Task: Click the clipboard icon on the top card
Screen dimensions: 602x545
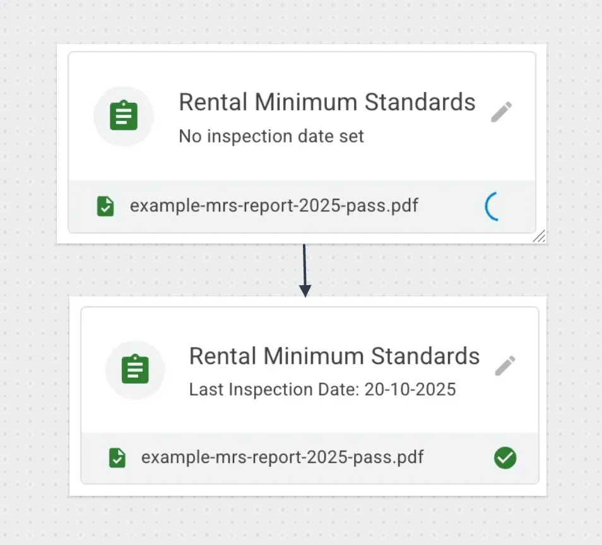Action: pyautogui.click(x=124, y=115)
